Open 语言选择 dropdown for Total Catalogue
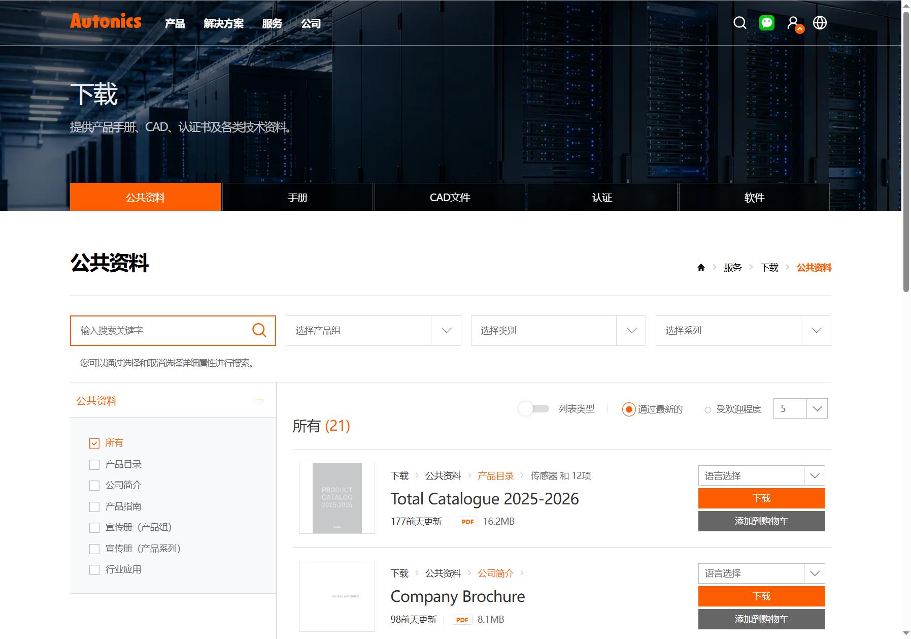911x639 pixels. point(762,475)
